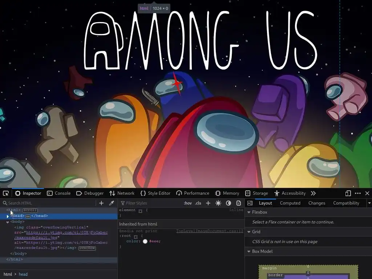This screenshot has width=372, height=279.
Task: Collapse the Grid section
Action: [x=249, y=232]
